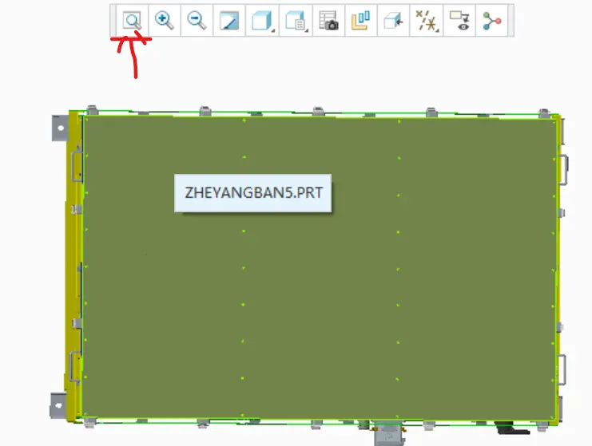Click the ZHEYANGBAN5.PRT tooltip label

253,192
